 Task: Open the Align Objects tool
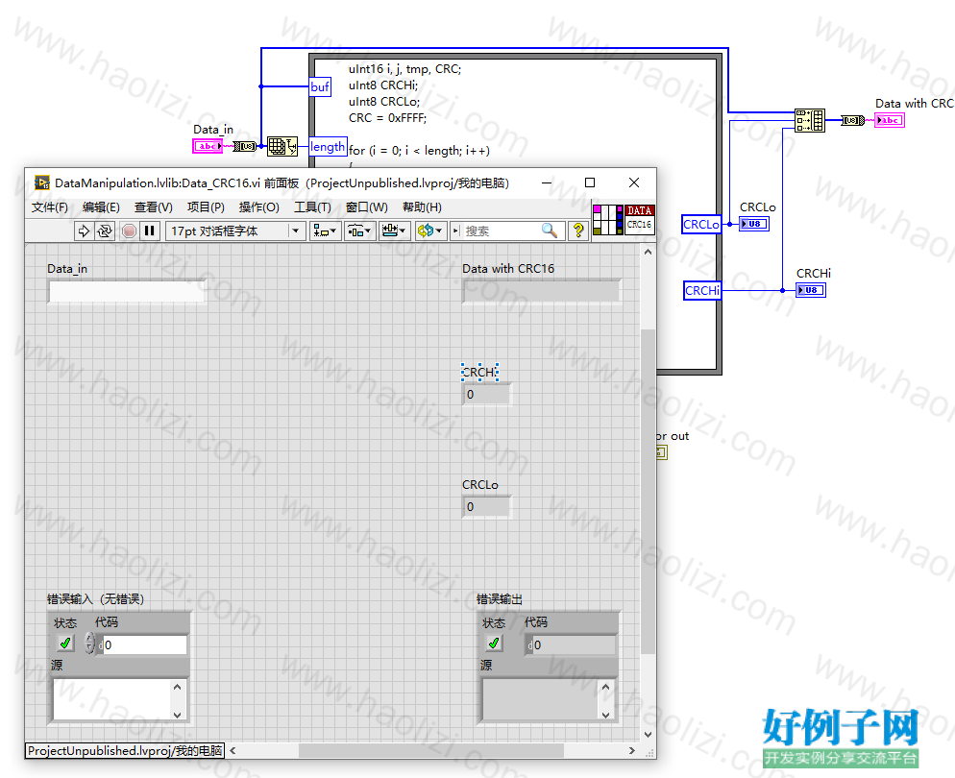324,231
